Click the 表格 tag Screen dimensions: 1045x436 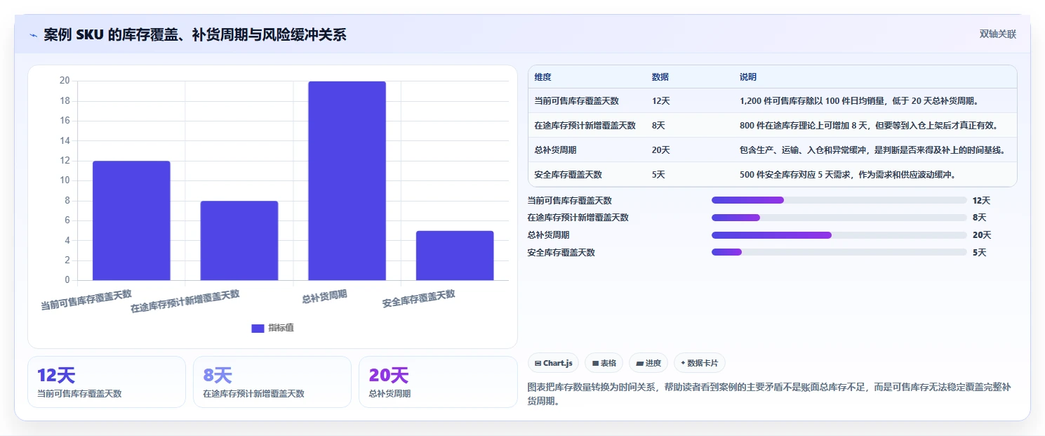click(x=604, y=363)
